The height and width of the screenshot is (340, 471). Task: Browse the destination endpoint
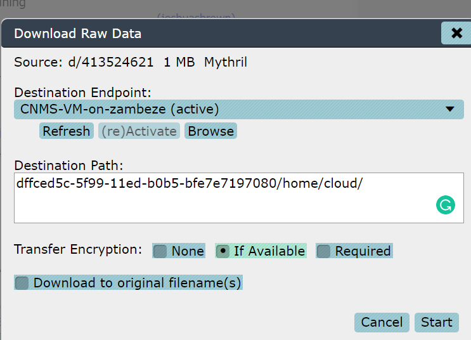tap(211, 131)
